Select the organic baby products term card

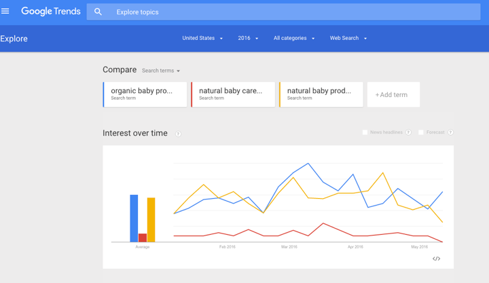(x=145, y=94)
